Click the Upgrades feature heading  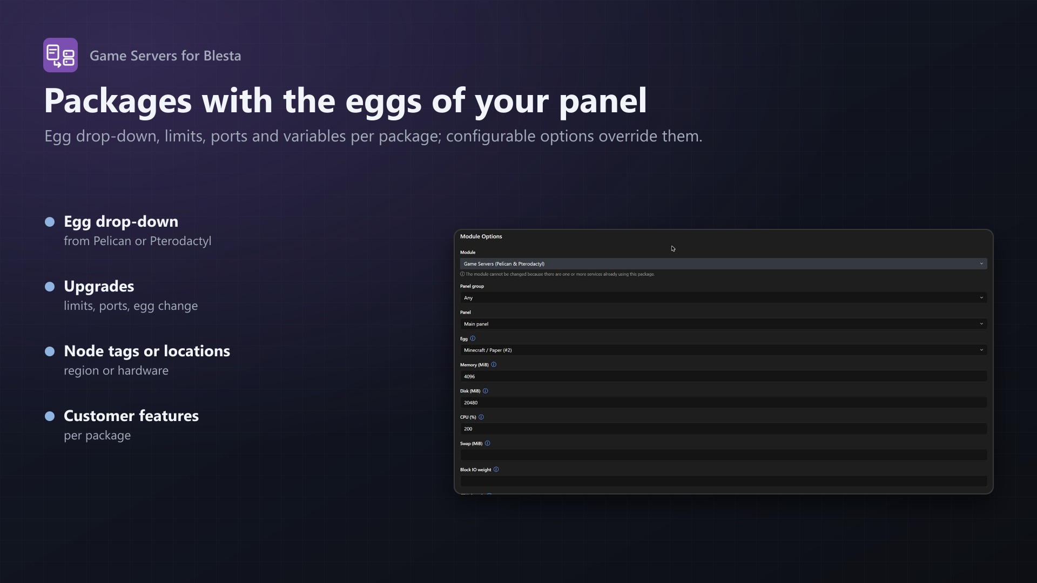click(x=99, y=286)
